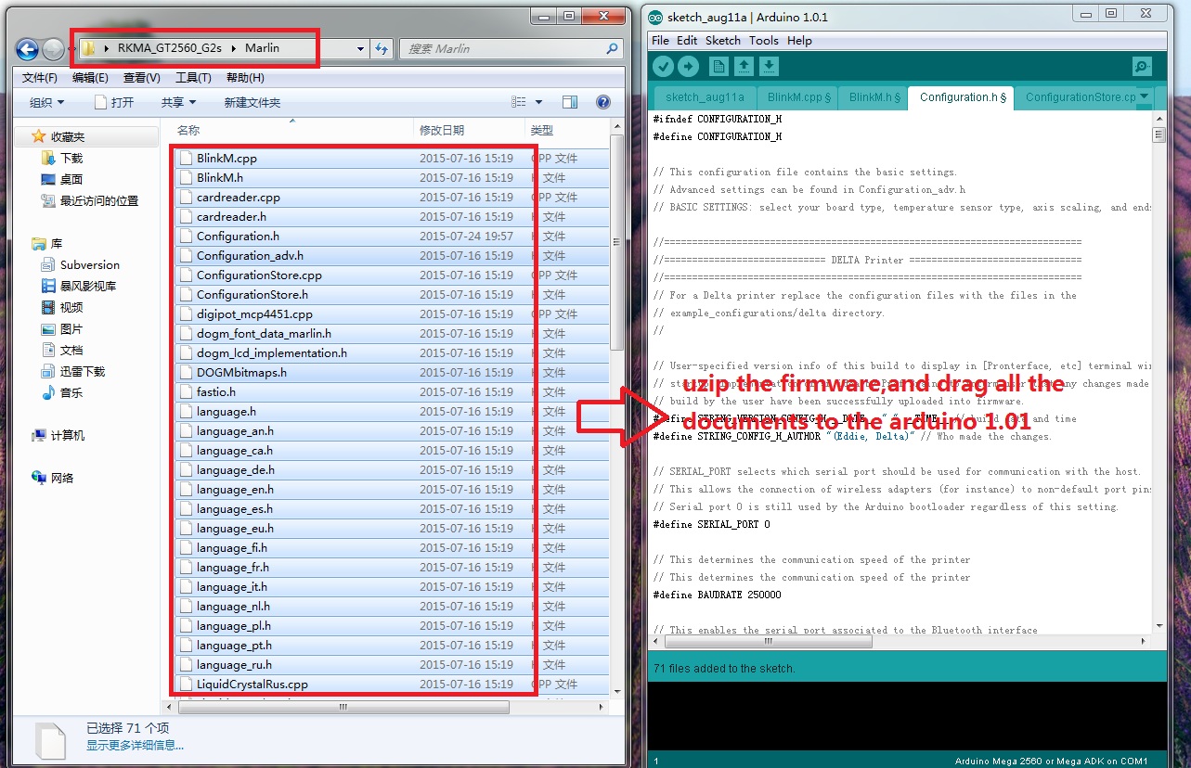Image resolution: width=1191 pixels, height=768 pixels.
Task: Select the LiquidCrystalRus.cpp file row
Action: click(x=390, y=684)
